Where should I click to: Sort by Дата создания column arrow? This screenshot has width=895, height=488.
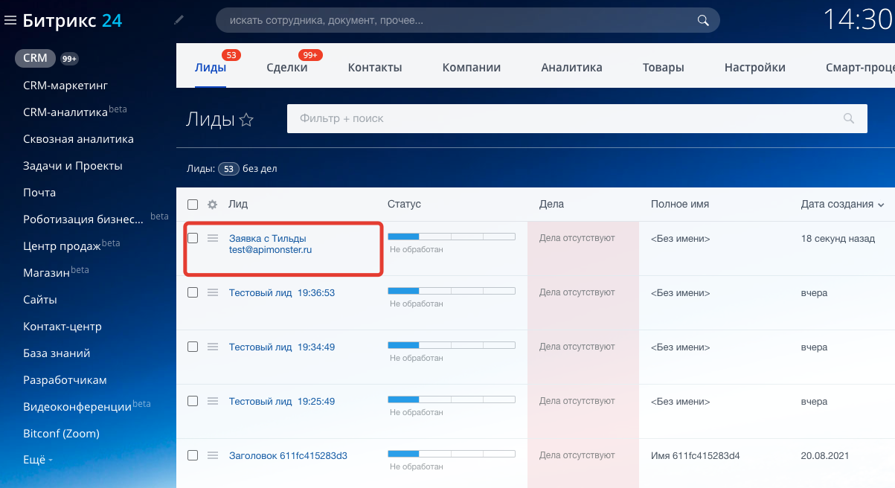tap(882, 205)
